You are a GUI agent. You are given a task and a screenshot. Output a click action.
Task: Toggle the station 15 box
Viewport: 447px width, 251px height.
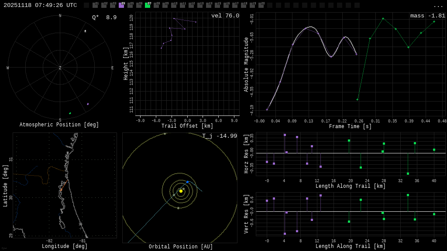(x=217, y=5)
